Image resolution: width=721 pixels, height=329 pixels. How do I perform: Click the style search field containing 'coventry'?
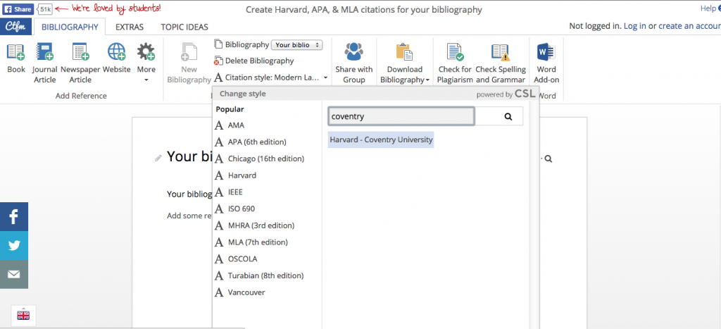pos(401,116)
